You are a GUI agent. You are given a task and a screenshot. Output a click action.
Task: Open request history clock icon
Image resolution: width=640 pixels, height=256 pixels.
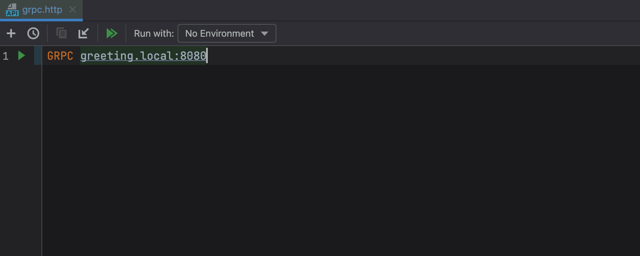click(33, 33)
